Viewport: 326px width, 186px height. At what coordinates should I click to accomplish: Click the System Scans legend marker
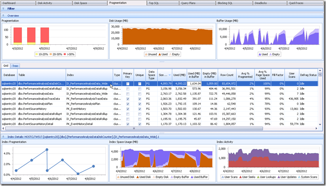pyautogui.click(x=299, y=177)
